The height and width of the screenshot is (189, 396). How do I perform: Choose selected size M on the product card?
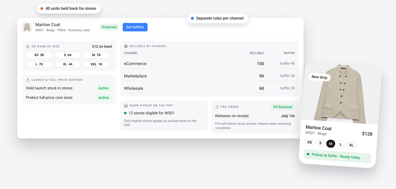[x=331, y=144]
